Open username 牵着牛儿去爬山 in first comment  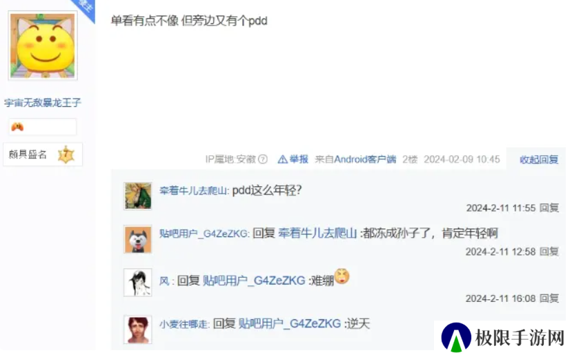tap(193, 191)
